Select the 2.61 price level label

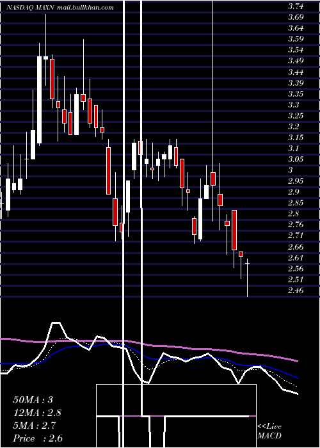296,258
